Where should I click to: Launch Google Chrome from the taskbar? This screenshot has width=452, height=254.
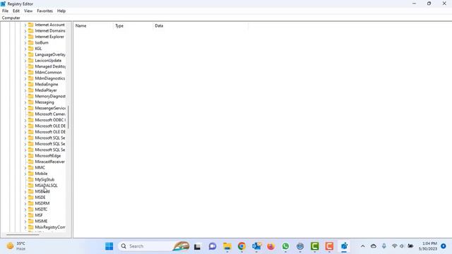(242, 246)
